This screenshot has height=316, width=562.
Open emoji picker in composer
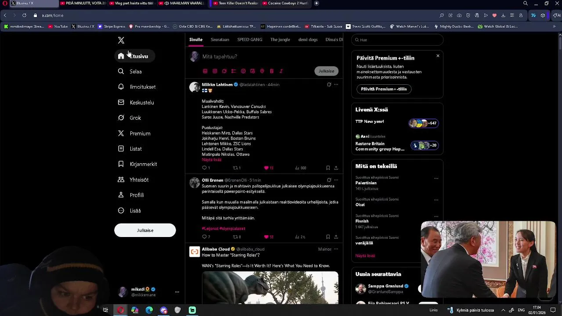[x=243, y=71]
